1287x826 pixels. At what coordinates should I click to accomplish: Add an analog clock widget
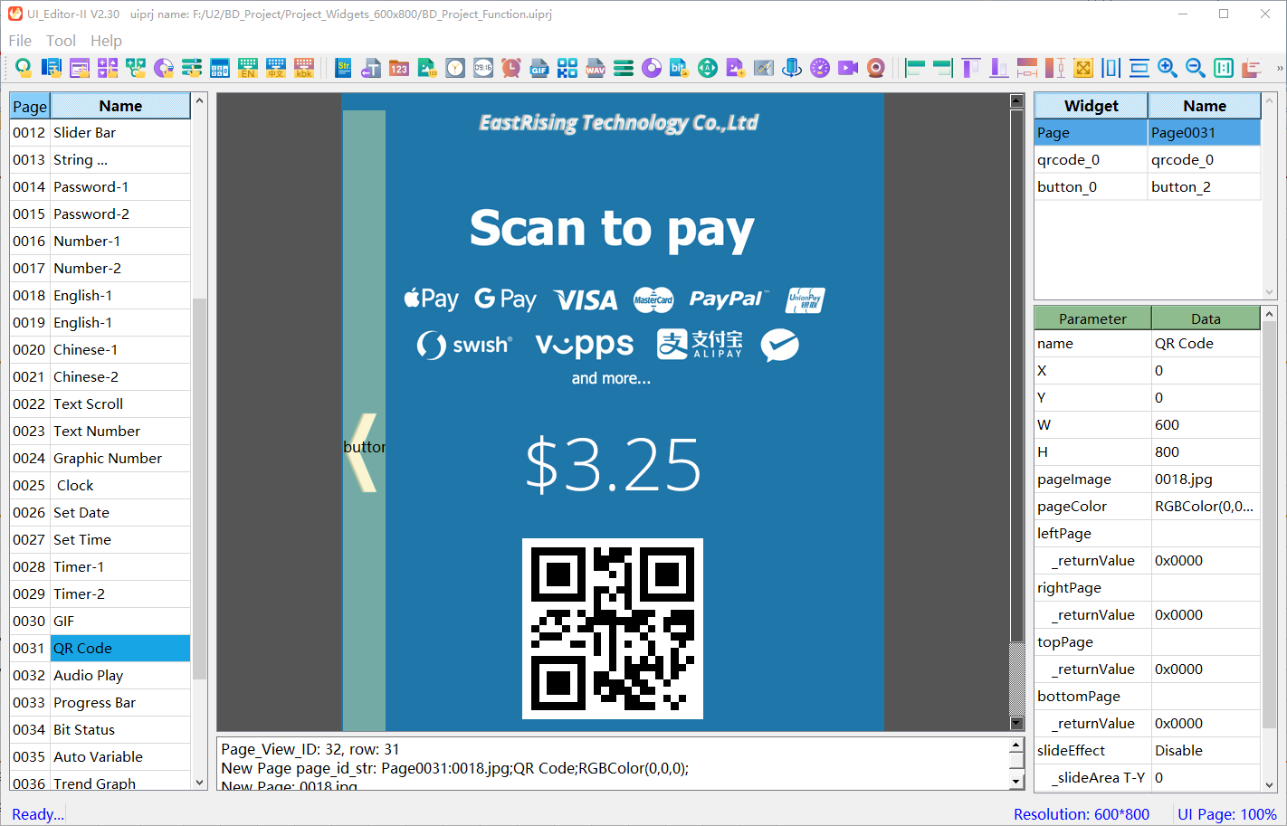tap(455, 68)
